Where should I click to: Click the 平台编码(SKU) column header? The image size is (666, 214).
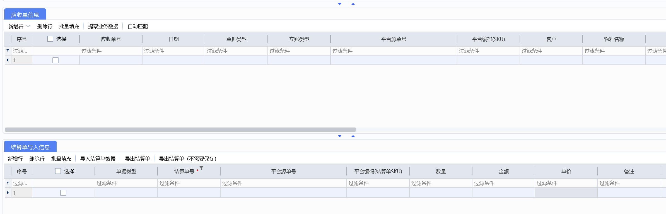(489, 39)
